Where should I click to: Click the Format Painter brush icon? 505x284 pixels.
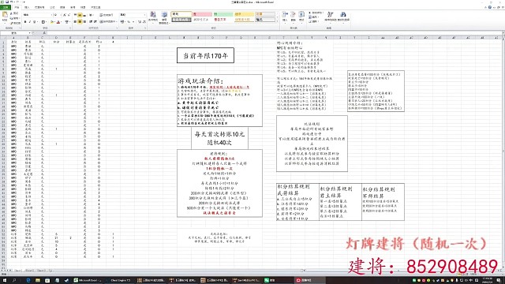(x=12, y=23)
